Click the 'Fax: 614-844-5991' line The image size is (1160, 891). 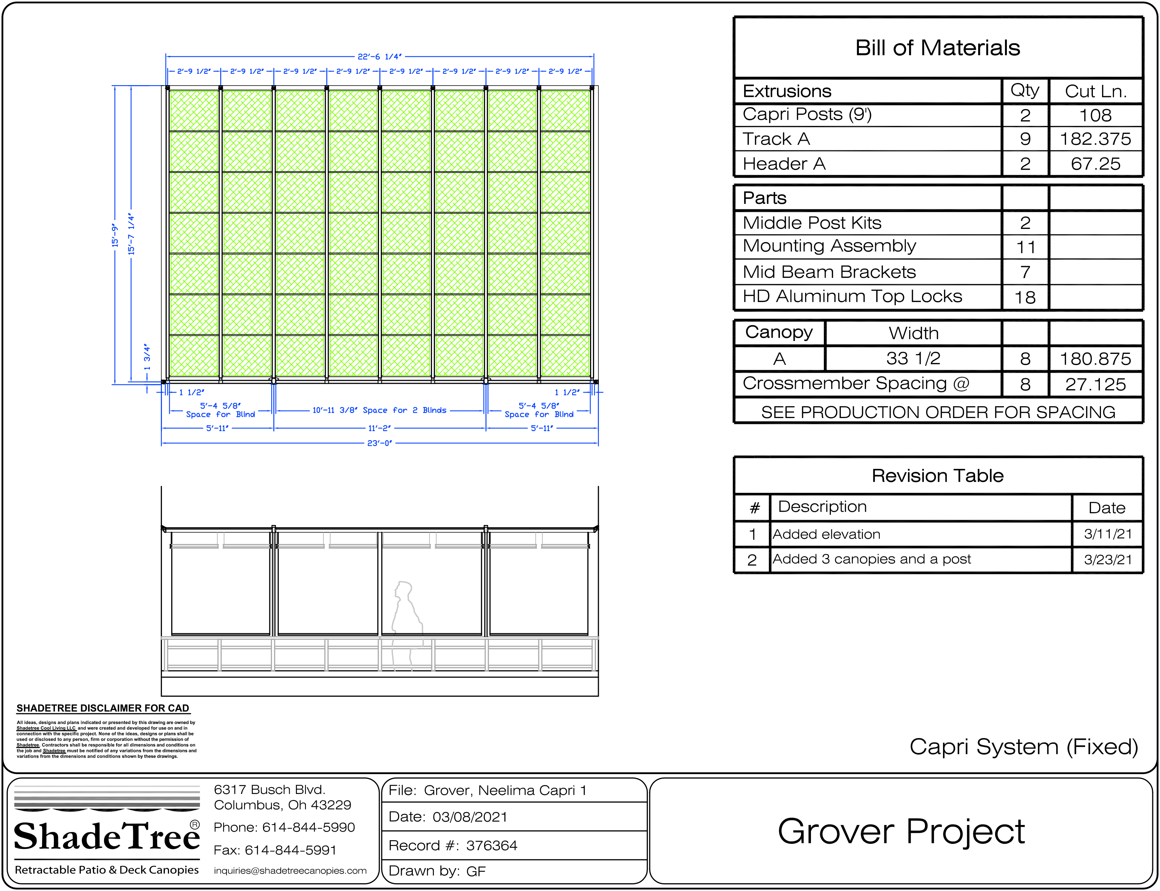coord(275,850)
